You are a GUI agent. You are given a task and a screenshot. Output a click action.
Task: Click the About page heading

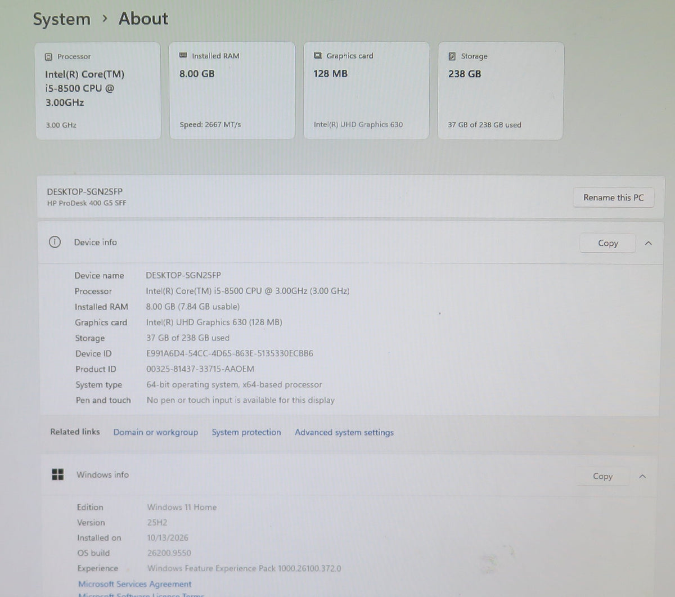click(143, 19)
